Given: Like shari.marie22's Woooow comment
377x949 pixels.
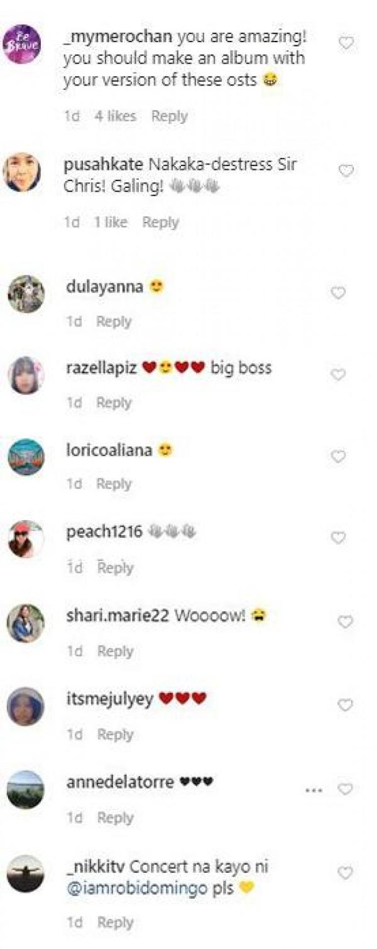Looking at the screenshot, I should 346,622.
